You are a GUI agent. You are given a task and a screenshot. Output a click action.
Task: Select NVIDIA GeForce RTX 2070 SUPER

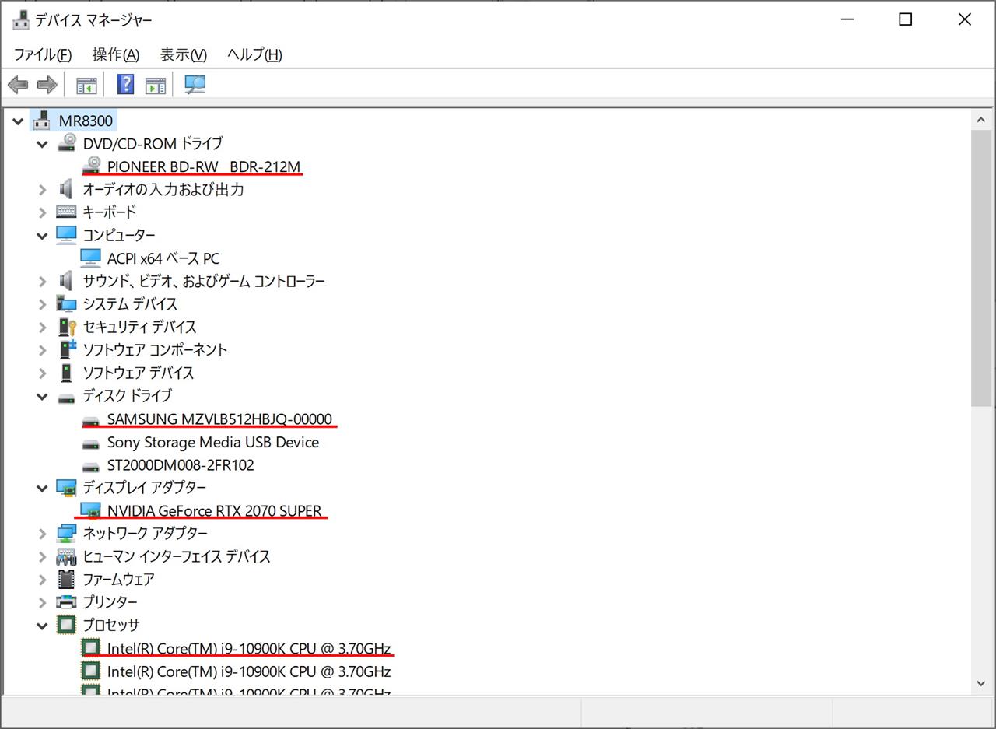tap(214, 510)
